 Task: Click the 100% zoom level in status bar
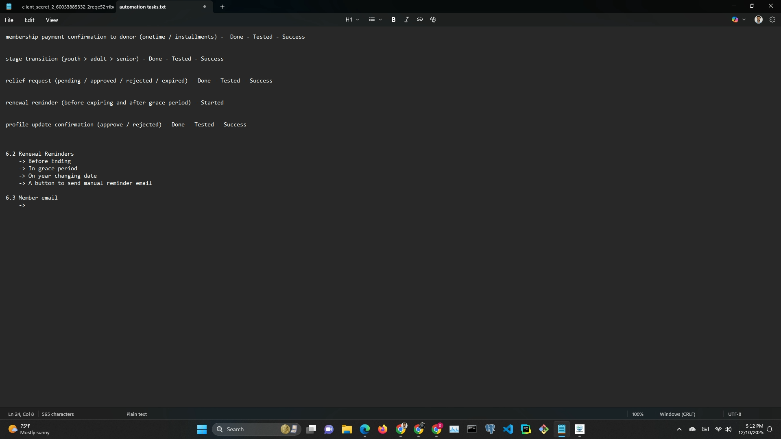click(637, 414)
